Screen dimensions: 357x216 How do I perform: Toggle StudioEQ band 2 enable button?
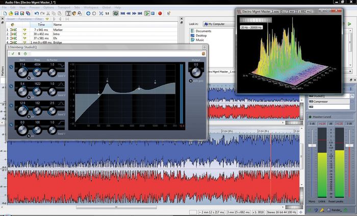click(11, 106)
